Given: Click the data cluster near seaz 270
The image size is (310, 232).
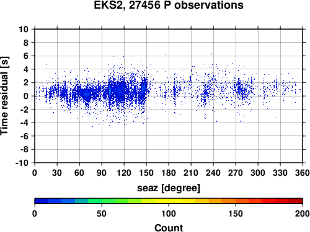Looking at the screenshot, I should tap(240, 88).
